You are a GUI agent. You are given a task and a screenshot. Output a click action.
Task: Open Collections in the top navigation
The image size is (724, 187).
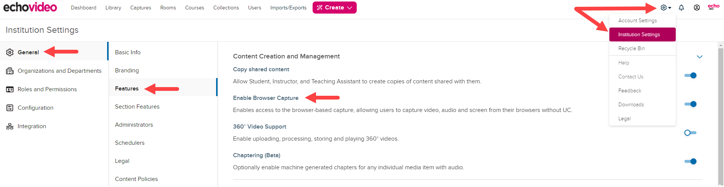coord(226,8)
